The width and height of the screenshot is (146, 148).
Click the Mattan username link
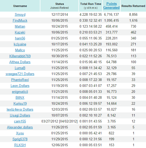[20, 26]
